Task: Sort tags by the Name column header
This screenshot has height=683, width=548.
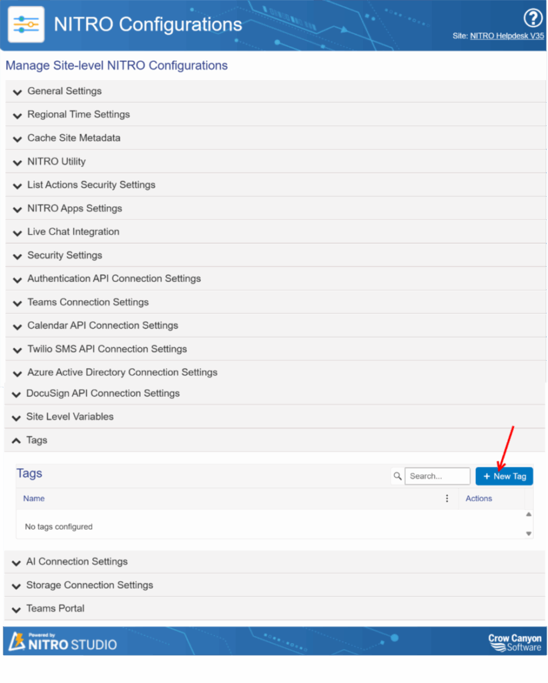Action: (34, 498)
